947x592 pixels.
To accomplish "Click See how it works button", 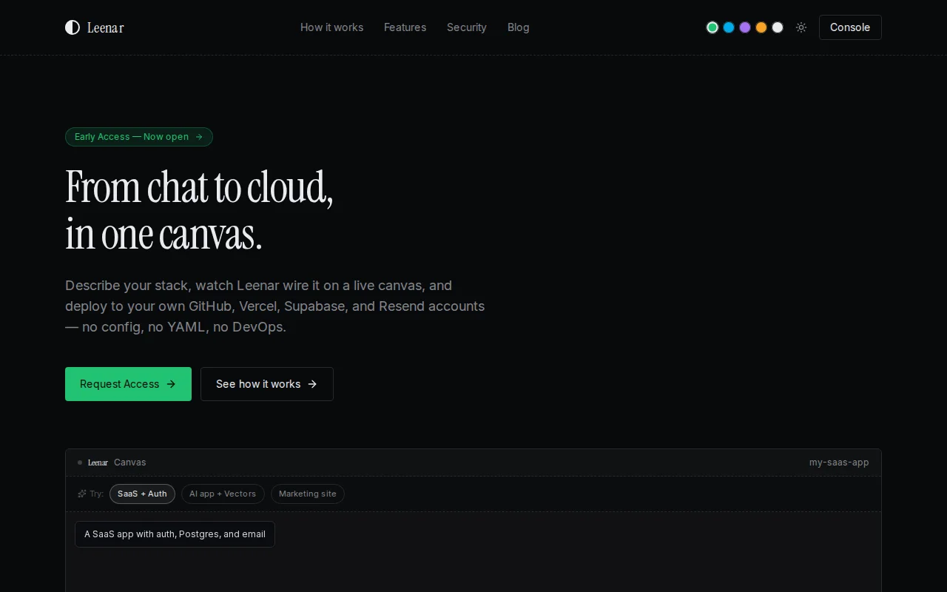I will coord(267,384).
